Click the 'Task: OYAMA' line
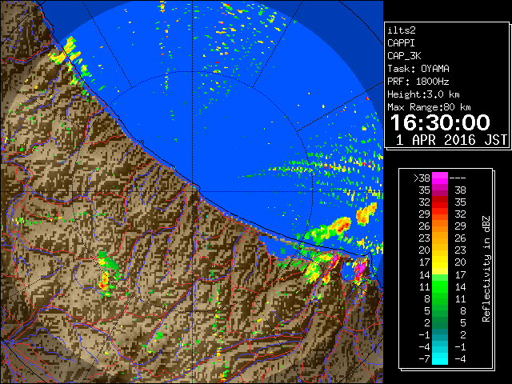 click(418, 69)
